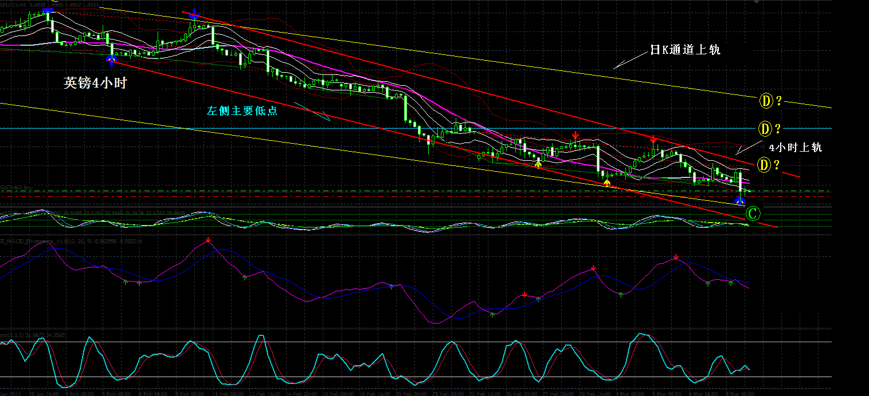Image resolution: width=869 pixels, height=396 pixels.
Task: Select the 英镑4小时 chart label
Action: 95,83
